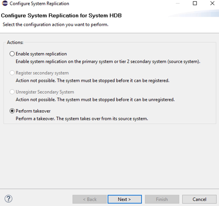219x206 pixels.
Task: Click the < Back button
Action: [90, 199]
